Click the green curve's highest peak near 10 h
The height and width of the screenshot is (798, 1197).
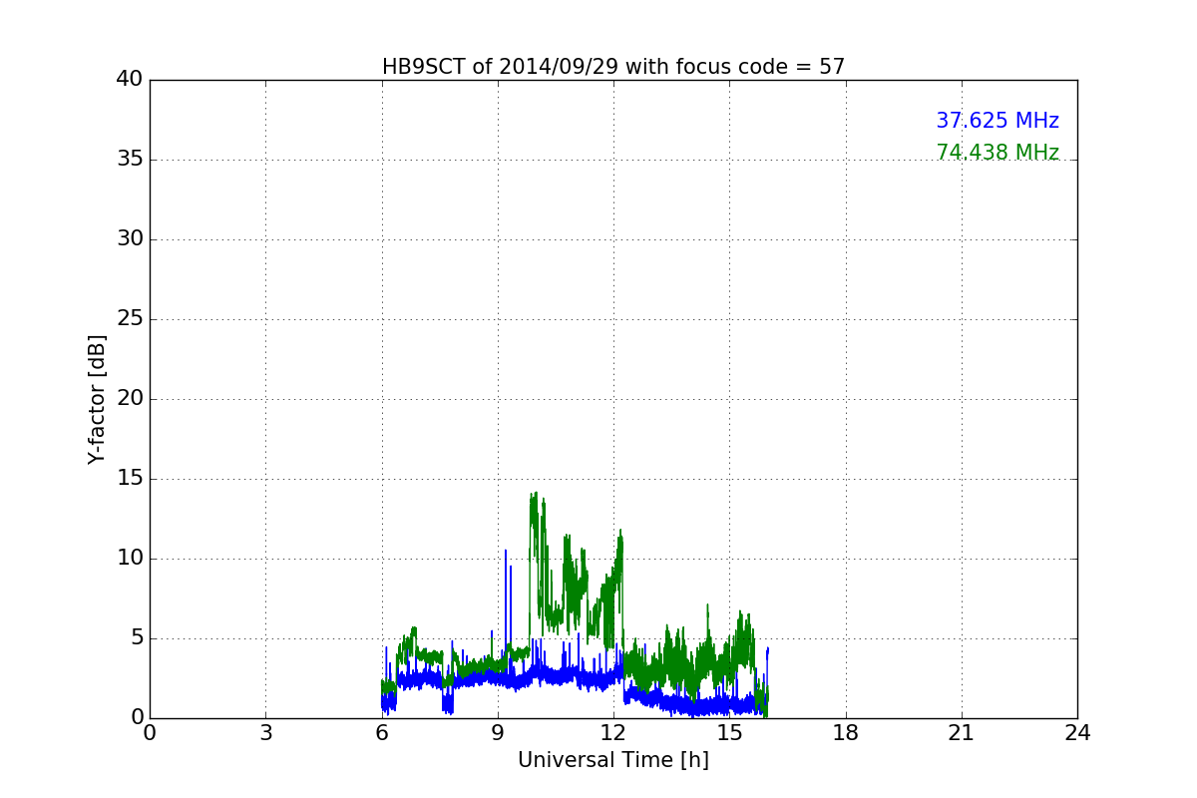534,495
